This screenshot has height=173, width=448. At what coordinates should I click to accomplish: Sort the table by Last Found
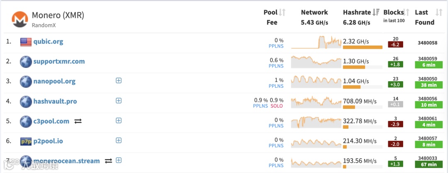(x=439, y=12)
